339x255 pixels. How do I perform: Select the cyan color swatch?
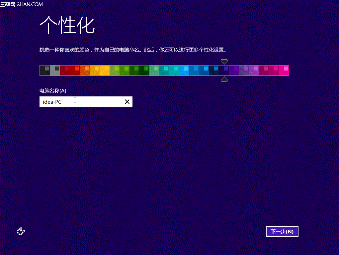[184, 70]
